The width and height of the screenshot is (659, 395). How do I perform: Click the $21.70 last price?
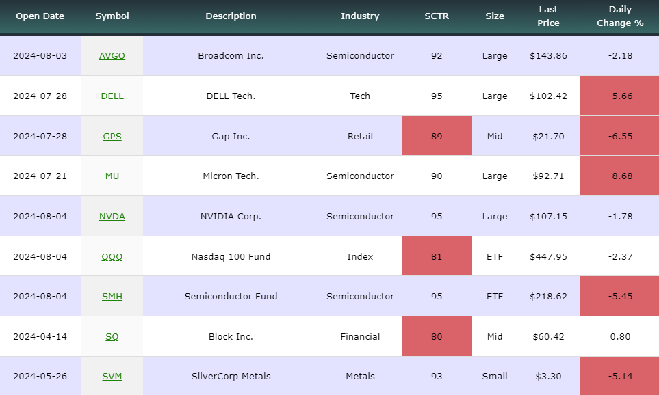pos(548,137)
